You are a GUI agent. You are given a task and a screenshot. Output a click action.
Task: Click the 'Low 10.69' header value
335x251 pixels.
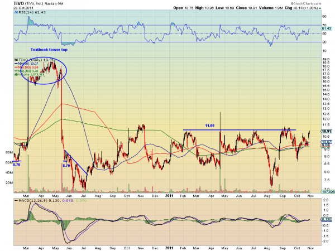225,8
